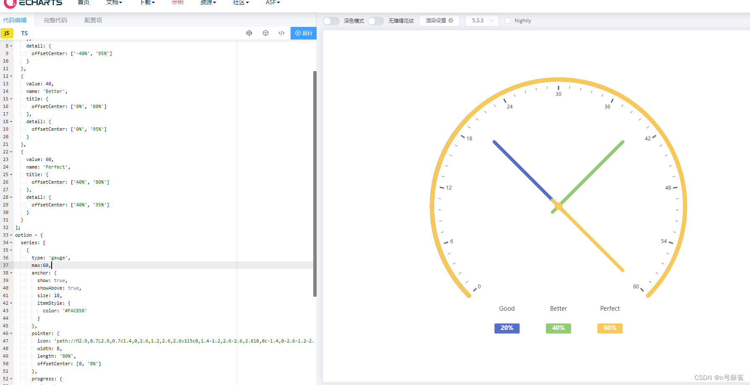Select the JS language tab
This screenshot has height=385, width=750.
click(7, 33)
